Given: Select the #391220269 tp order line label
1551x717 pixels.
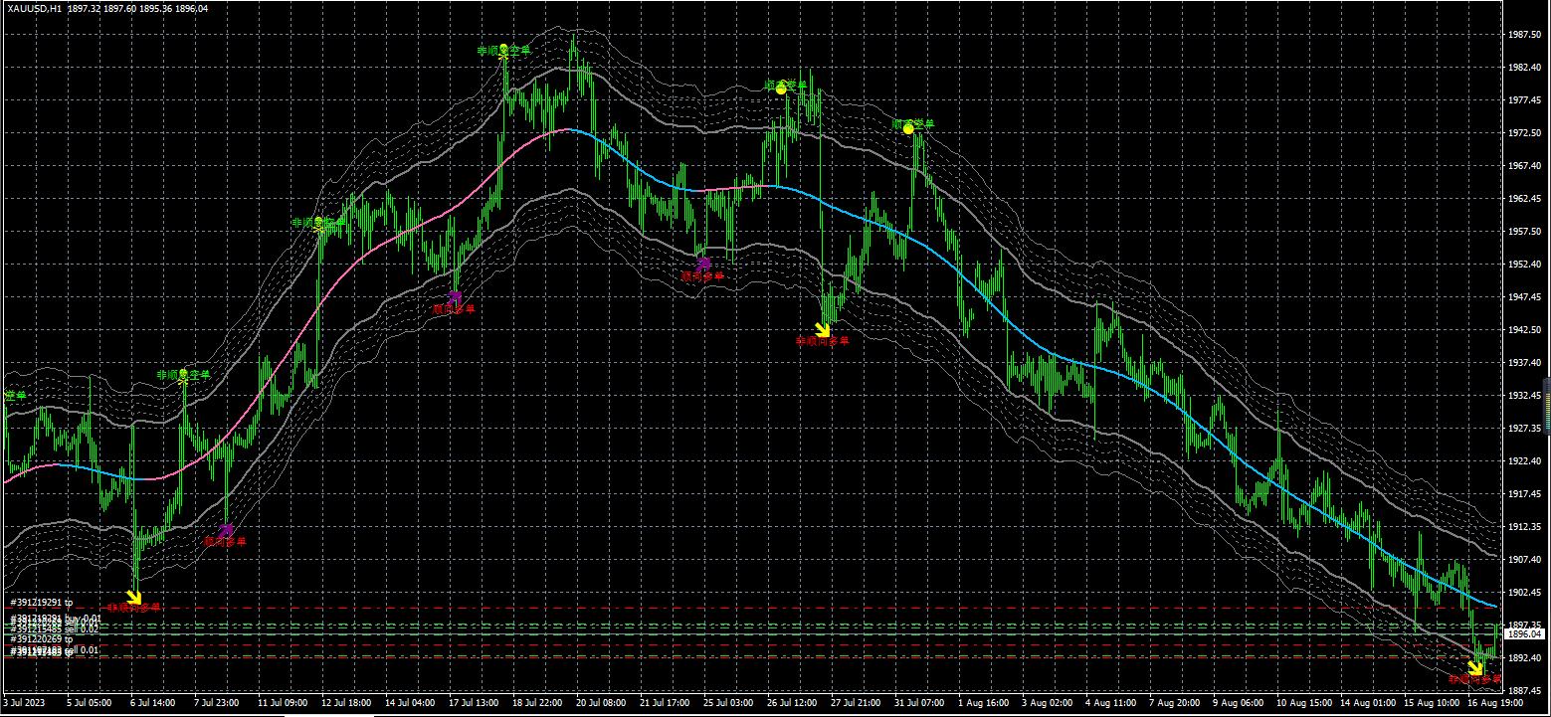Looking at the screenshot, I should 42,639.
